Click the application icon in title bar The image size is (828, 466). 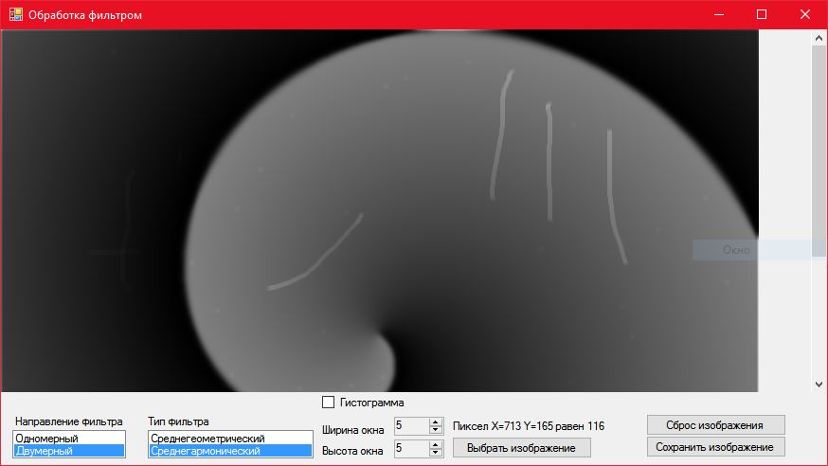pos(16,14)
